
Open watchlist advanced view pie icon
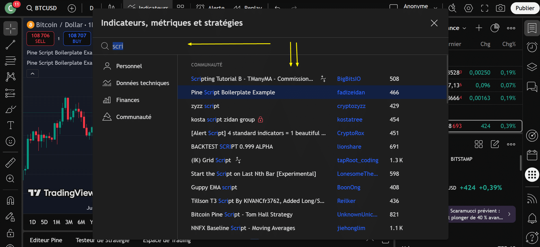(495, 28)
